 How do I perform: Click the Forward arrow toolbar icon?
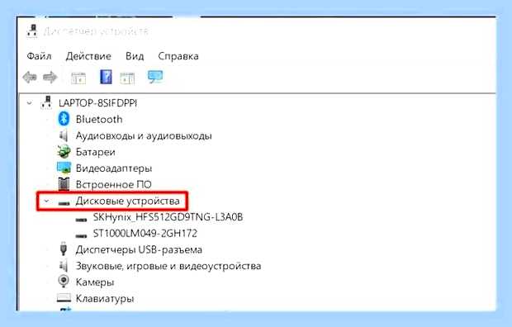tap(50, 78)
